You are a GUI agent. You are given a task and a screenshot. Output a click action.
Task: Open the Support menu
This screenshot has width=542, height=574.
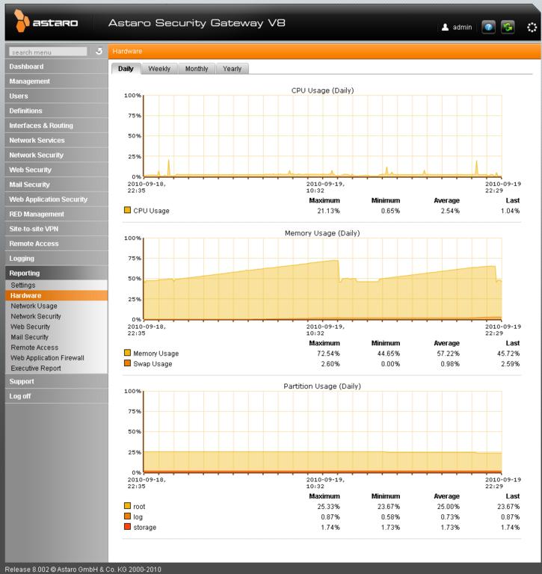click(56, 381)
